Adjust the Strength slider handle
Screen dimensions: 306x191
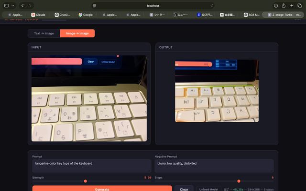pyautogui.click(x=86, y=181)
